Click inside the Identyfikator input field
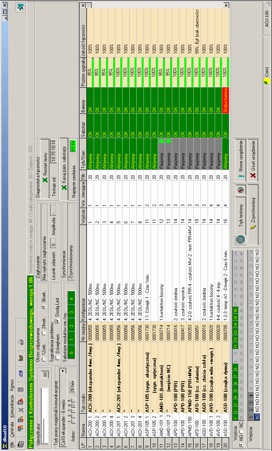The height and width of the screenshot is (451, 272). point(45,416)
